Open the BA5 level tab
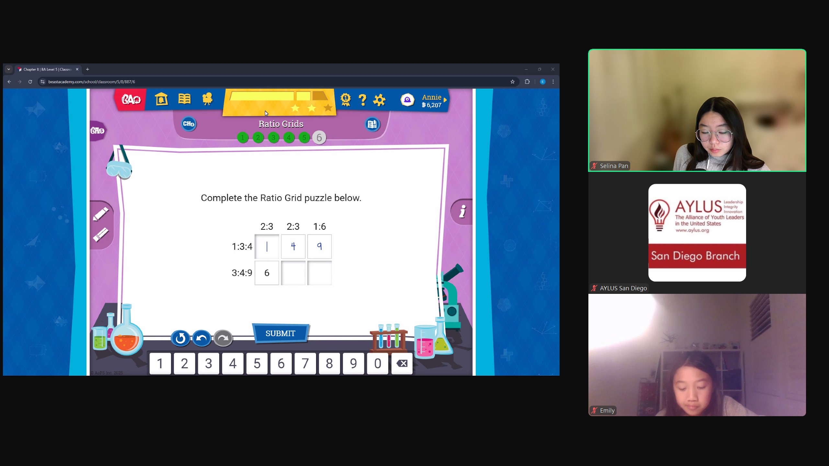Screen dimensions: 829x466 pos(97,130)
